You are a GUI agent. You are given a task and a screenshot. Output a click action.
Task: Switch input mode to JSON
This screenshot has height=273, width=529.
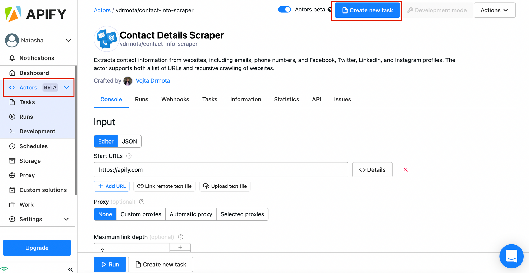(130, 141)
